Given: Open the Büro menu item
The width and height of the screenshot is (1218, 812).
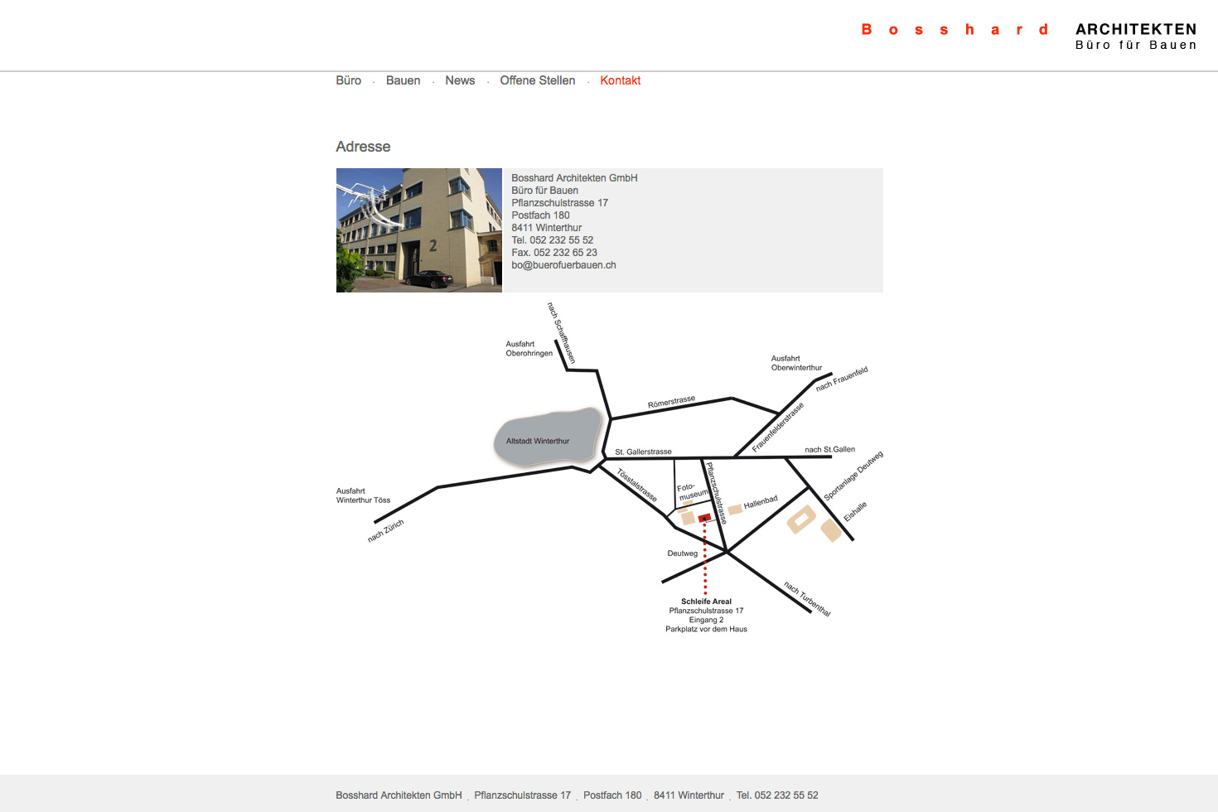Looking at the screenshot, I should click(348, 80).
